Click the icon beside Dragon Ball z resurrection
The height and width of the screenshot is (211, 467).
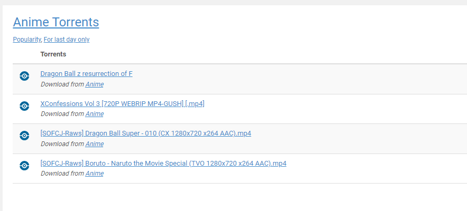(x=24, y=76)
